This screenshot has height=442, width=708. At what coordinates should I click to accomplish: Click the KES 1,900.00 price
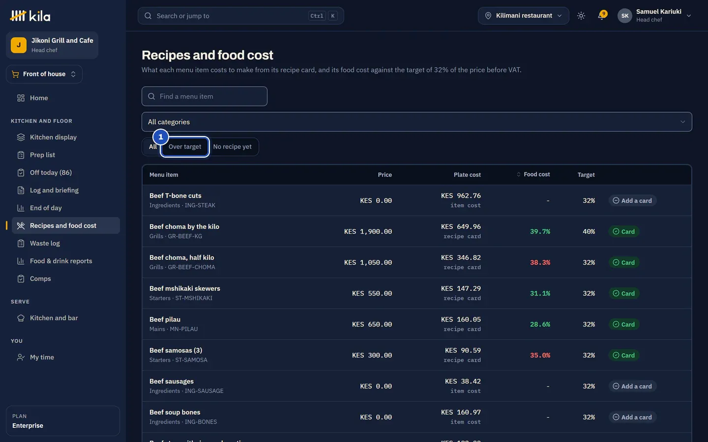368,231
